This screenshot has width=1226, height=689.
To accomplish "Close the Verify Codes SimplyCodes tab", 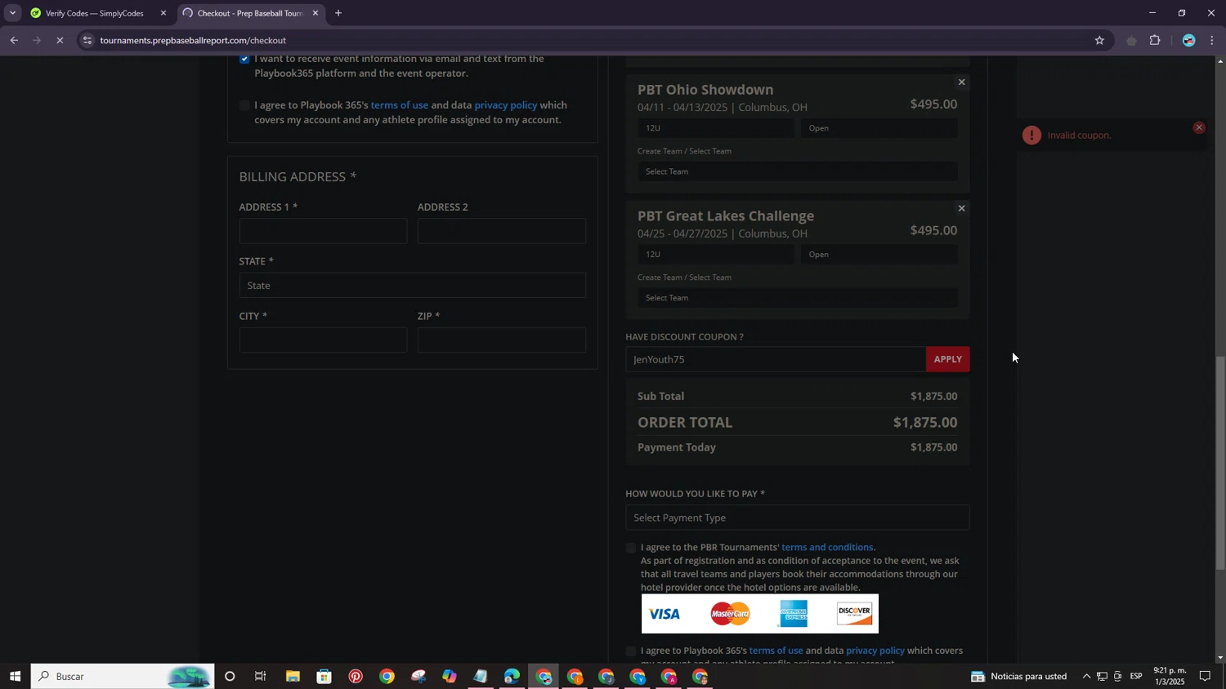I will click(x=163, y=13).
